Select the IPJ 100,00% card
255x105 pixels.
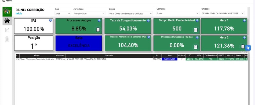[34, 26]
